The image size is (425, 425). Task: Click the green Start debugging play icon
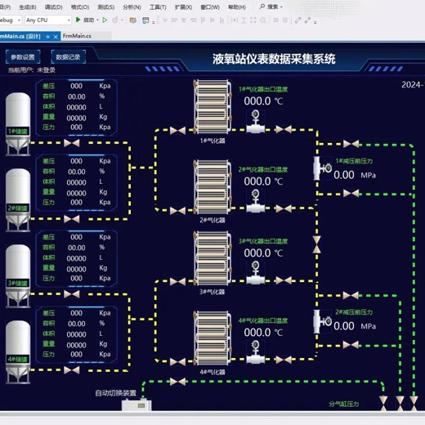click(78, 20)
